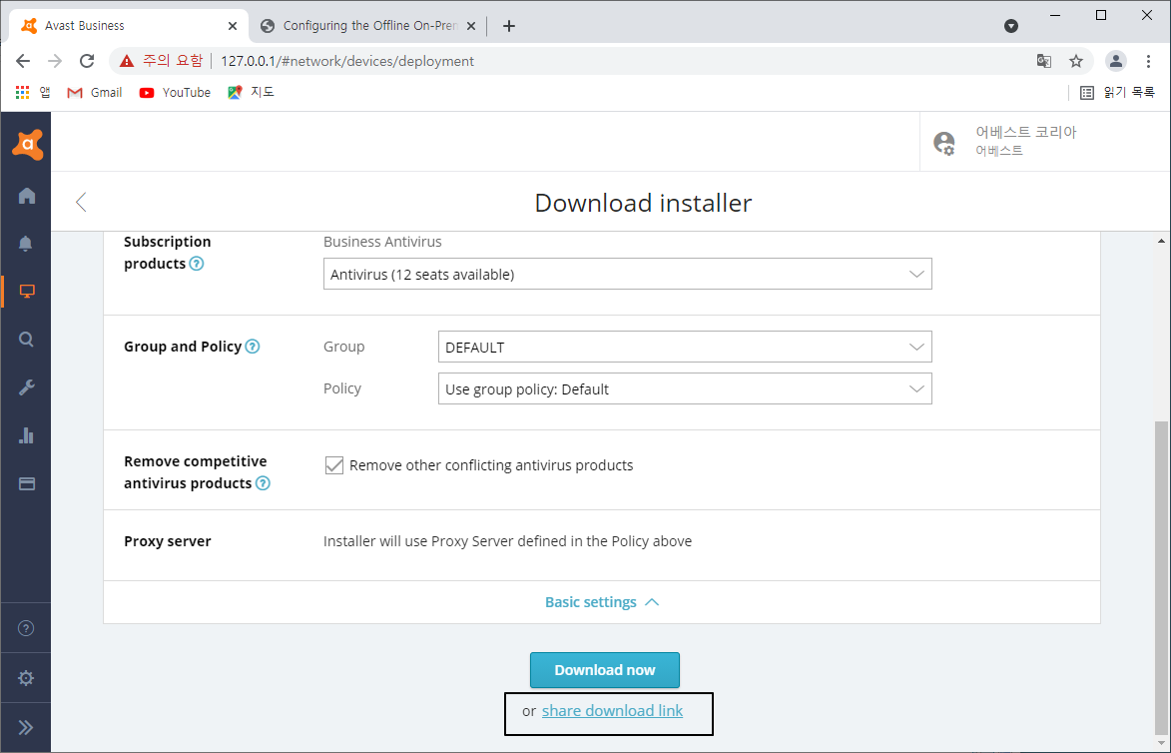Viewport: 1171px width, 753px height.
Task: Open Gmail bookmark
Action: pos(94,93)
